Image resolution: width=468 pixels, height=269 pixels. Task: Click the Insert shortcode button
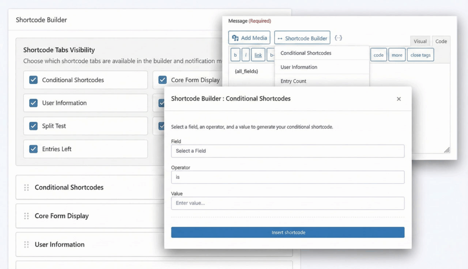tap(287, 233)
